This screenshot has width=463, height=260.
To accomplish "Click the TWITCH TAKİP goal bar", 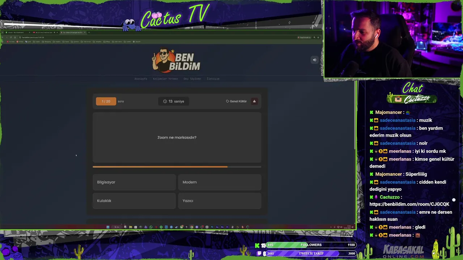I will coord(311,253).
